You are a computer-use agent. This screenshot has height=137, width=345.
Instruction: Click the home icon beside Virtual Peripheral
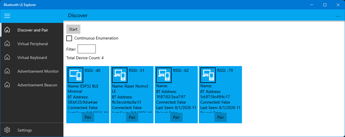[x=7, y=44]
